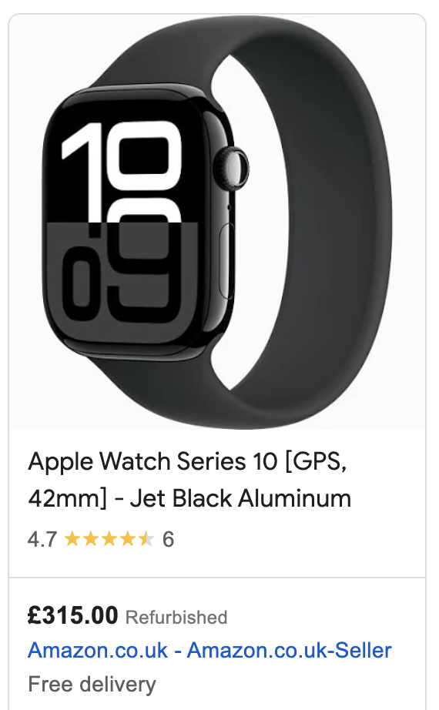Click the 'Jet Black Aluminum' title line
439x710 pixels.
(240, 498)
